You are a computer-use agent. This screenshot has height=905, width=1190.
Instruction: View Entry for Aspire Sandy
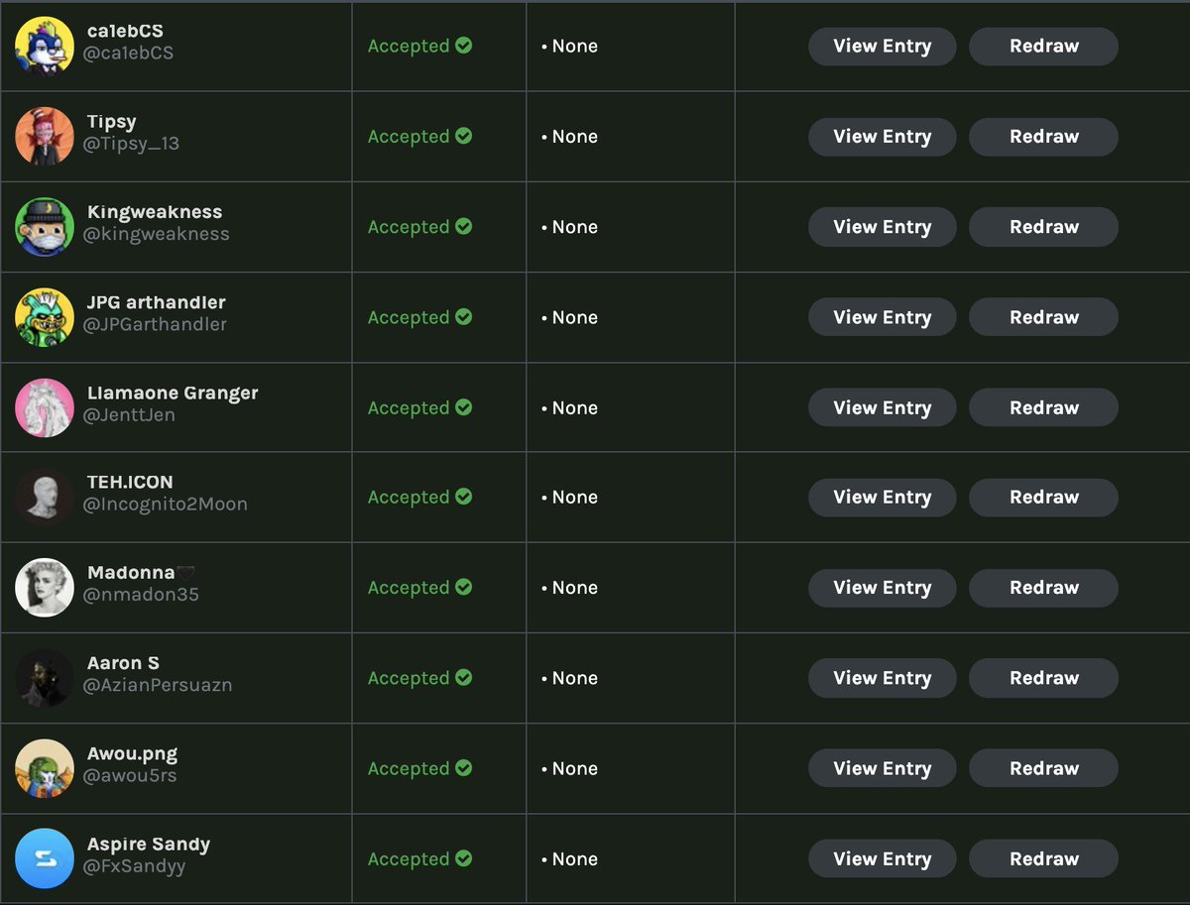(883, 858)
